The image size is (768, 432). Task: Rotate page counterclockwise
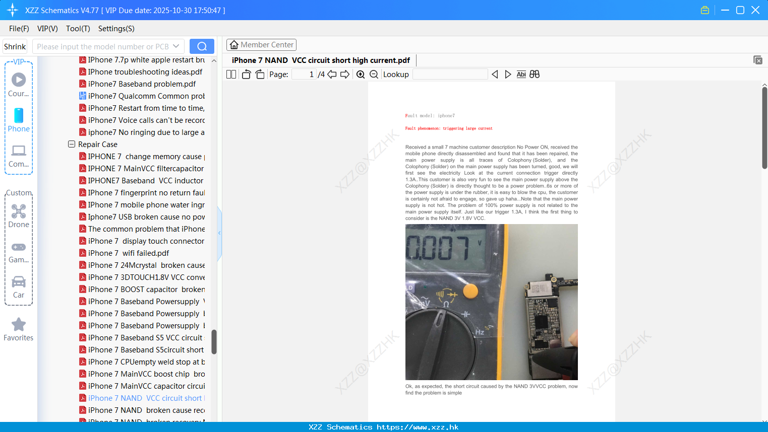(246, 75)
